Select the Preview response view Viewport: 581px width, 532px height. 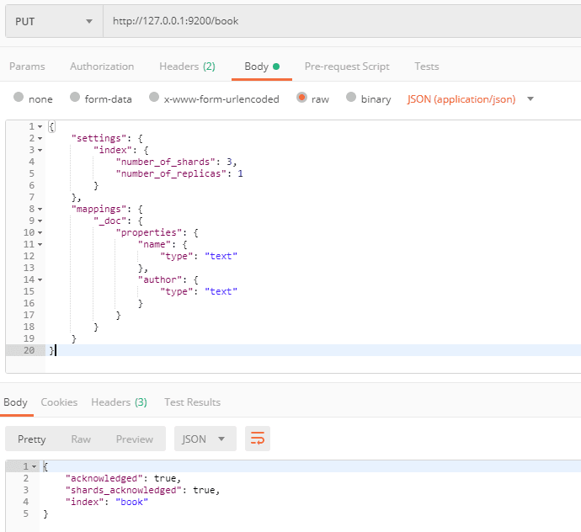(x=135, y=439)
